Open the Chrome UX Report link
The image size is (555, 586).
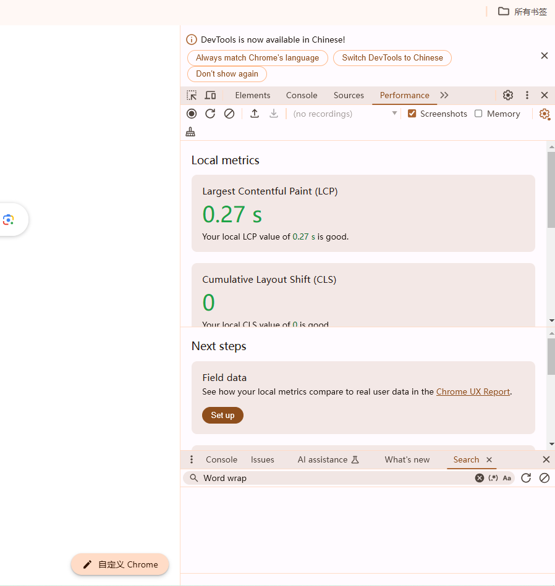pyautogui.click(x=473, y=391)
